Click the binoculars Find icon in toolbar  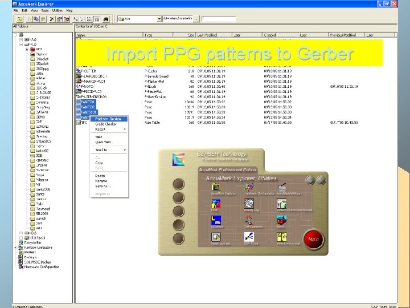(x=106, y=19)
